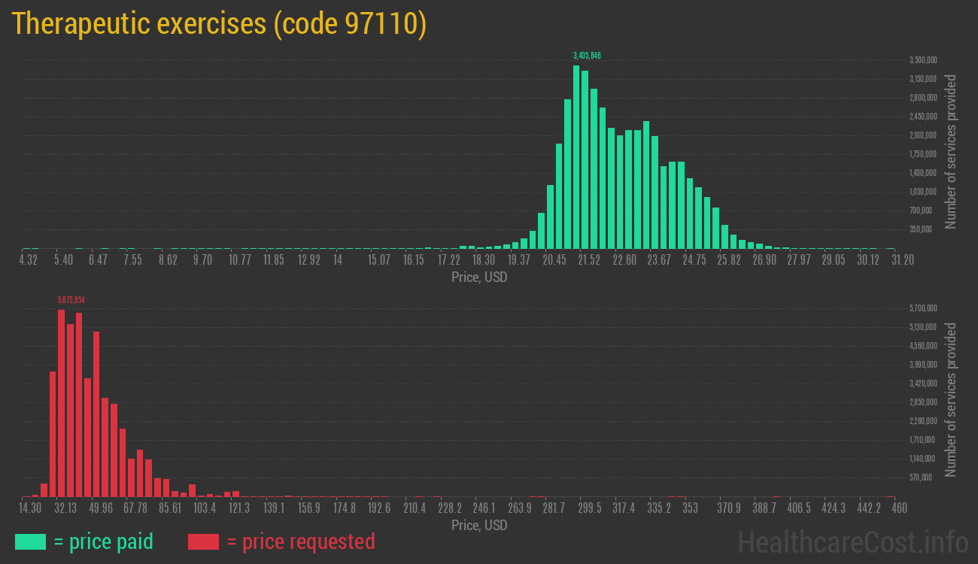Image resolution: width=978 pixels, height=564 pixels.
Task: Click the 32.13 tick on the red chart axis
Action: click(x=65, y=508)
